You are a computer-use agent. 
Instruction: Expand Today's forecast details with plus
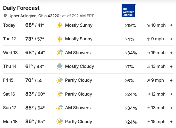point(171,25)
